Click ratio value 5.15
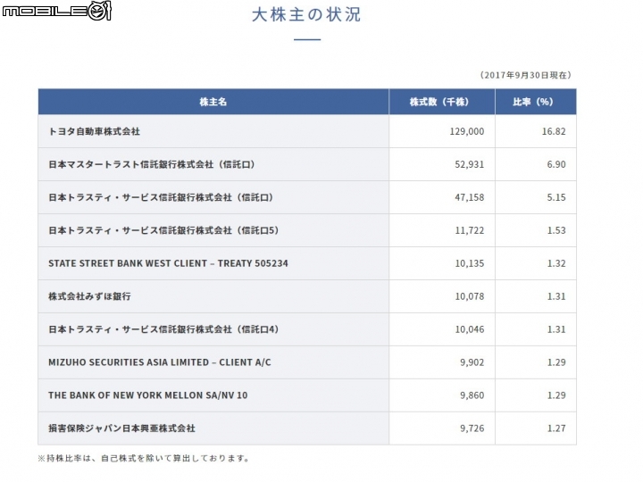 pyautogui.click(x=556, y=197)
